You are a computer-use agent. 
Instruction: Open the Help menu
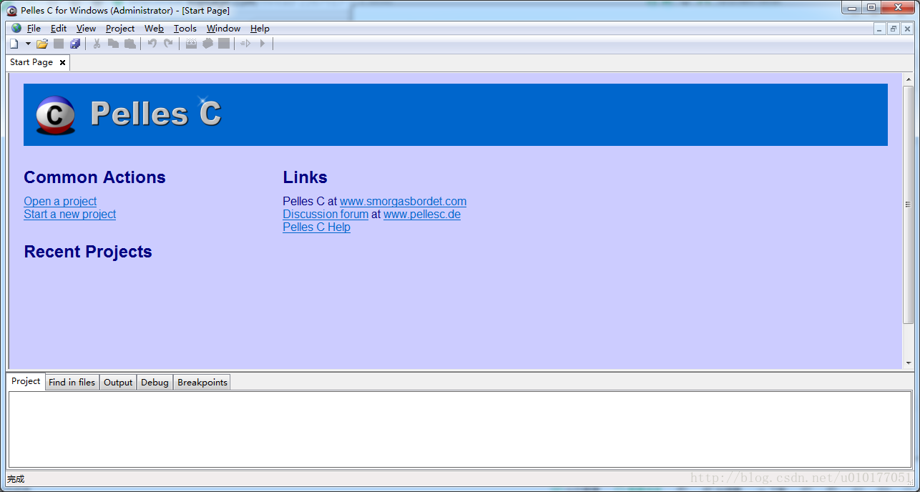point(260,29)
